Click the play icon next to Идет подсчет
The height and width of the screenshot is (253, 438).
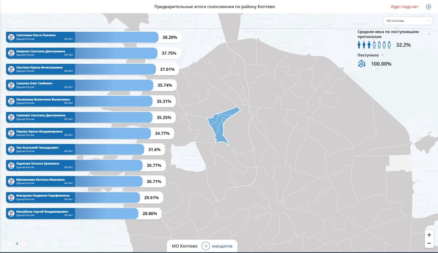click(x=428, y=7)
